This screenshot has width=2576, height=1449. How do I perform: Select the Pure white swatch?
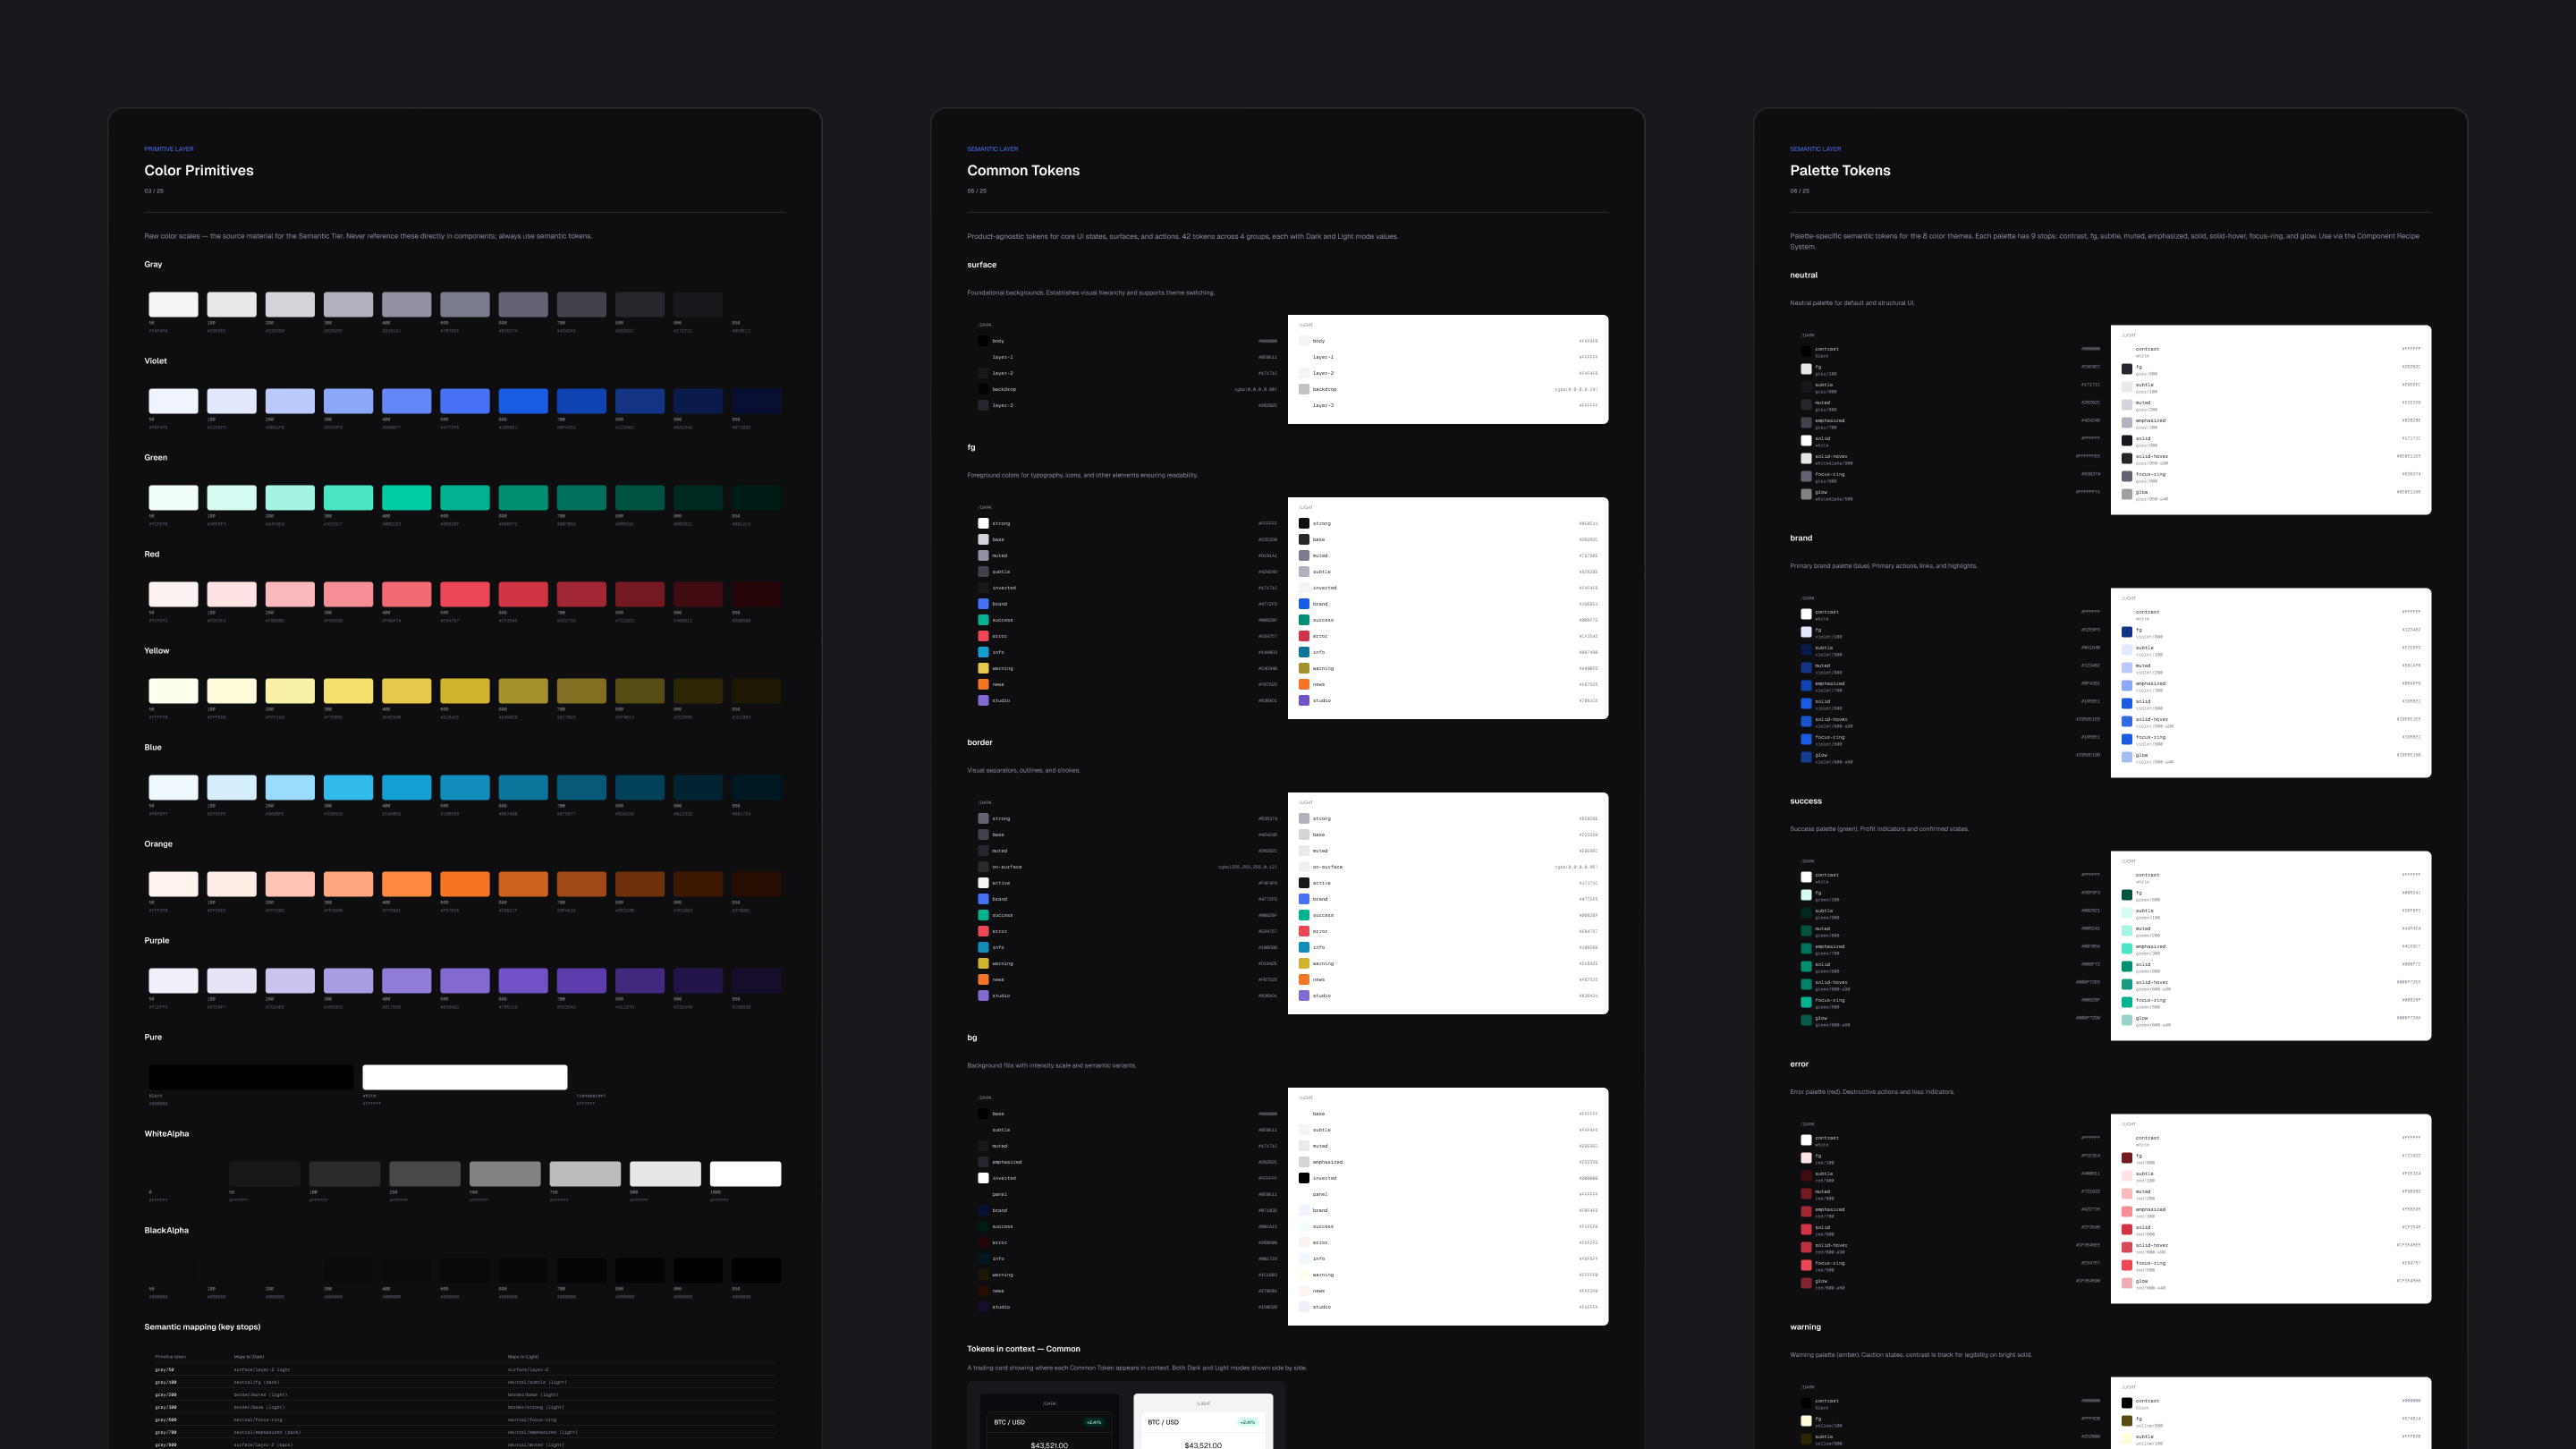465,1077
